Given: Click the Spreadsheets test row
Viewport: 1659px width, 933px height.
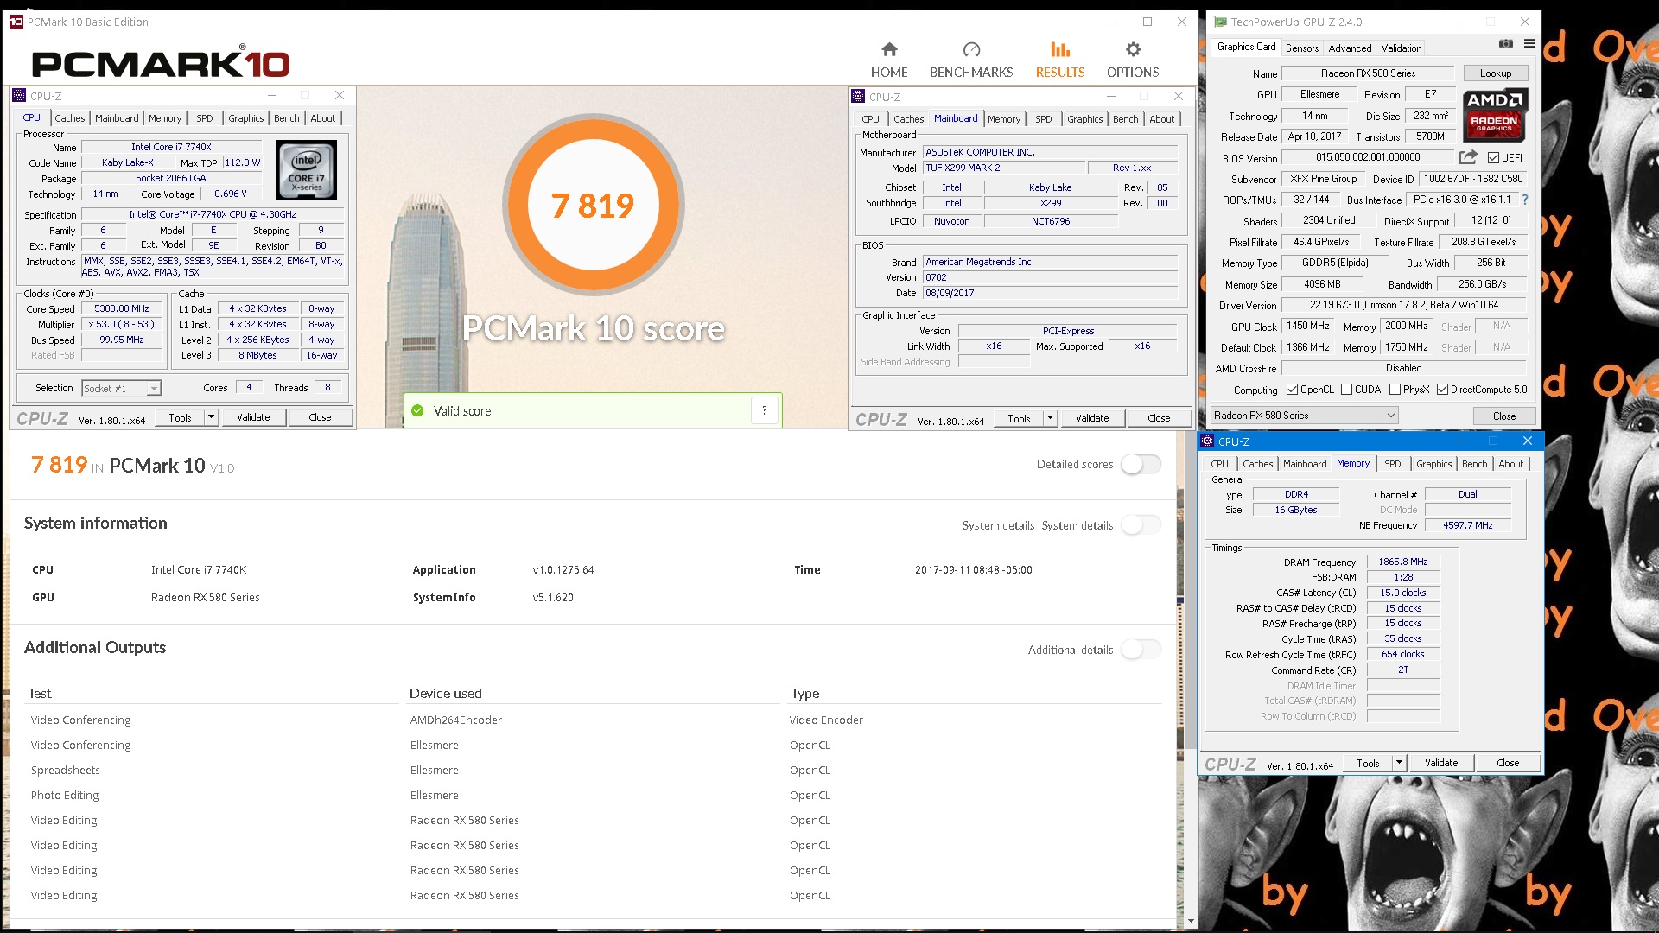Looking at the screenshot, I should coord(66,770).
